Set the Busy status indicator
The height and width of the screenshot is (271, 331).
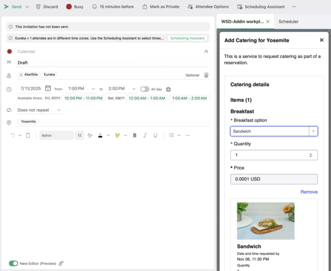point(74,7)
